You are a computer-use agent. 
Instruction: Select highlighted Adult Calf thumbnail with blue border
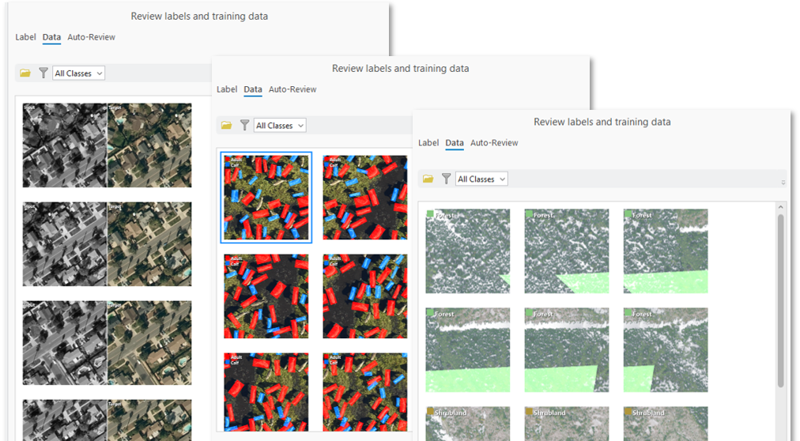pyautogui.click(x=266, y=198)
